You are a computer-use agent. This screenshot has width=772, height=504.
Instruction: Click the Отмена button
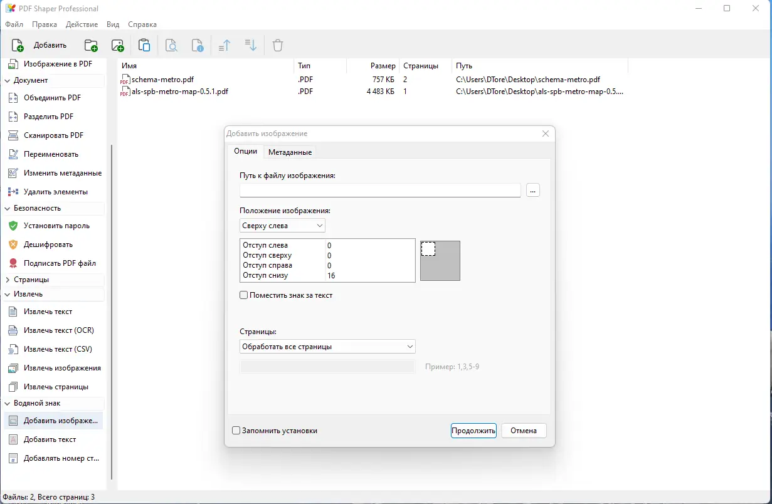(x=524, y=431)
